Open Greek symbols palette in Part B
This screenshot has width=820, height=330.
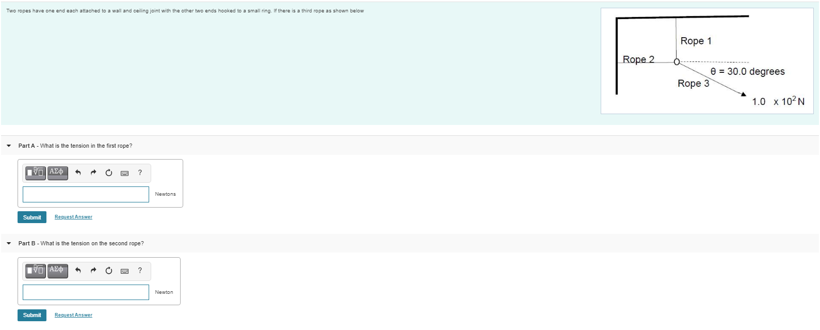(57, 271)
